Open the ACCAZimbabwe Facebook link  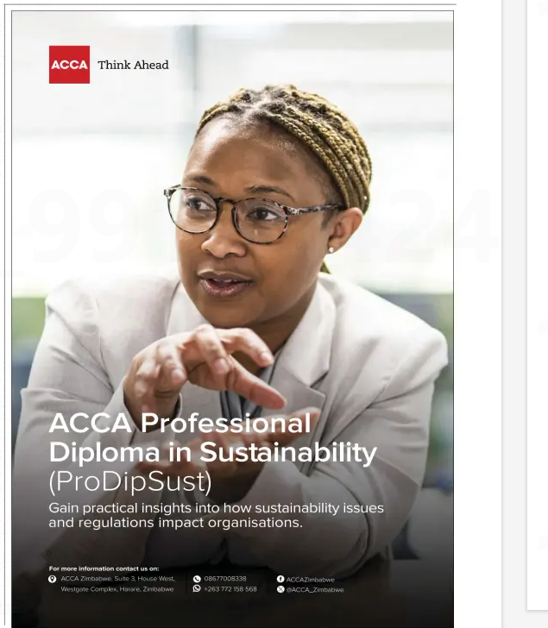click(311, 580)
